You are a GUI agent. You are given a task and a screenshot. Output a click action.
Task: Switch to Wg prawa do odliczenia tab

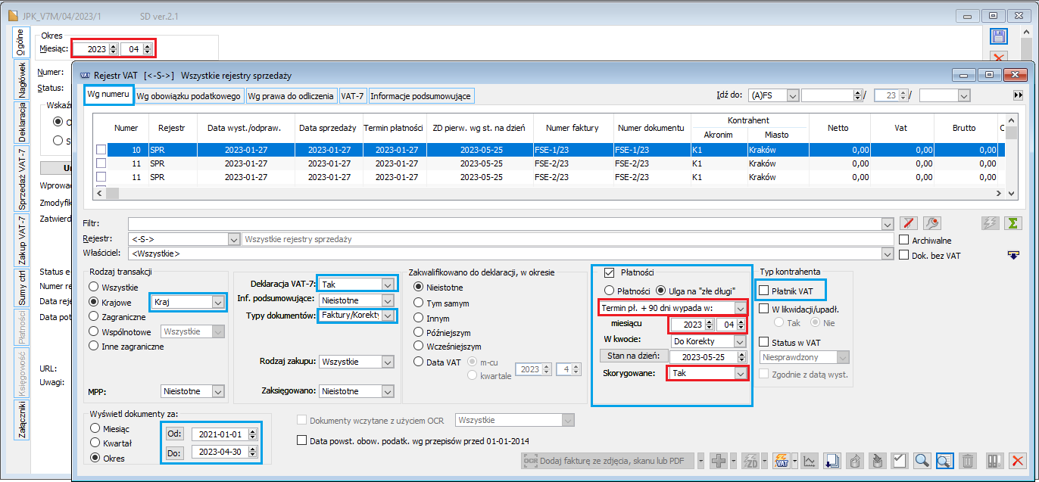291,95
